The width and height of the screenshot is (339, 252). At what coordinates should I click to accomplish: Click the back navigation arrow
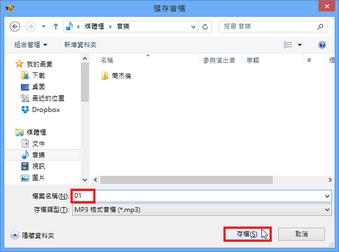point(15,26)
